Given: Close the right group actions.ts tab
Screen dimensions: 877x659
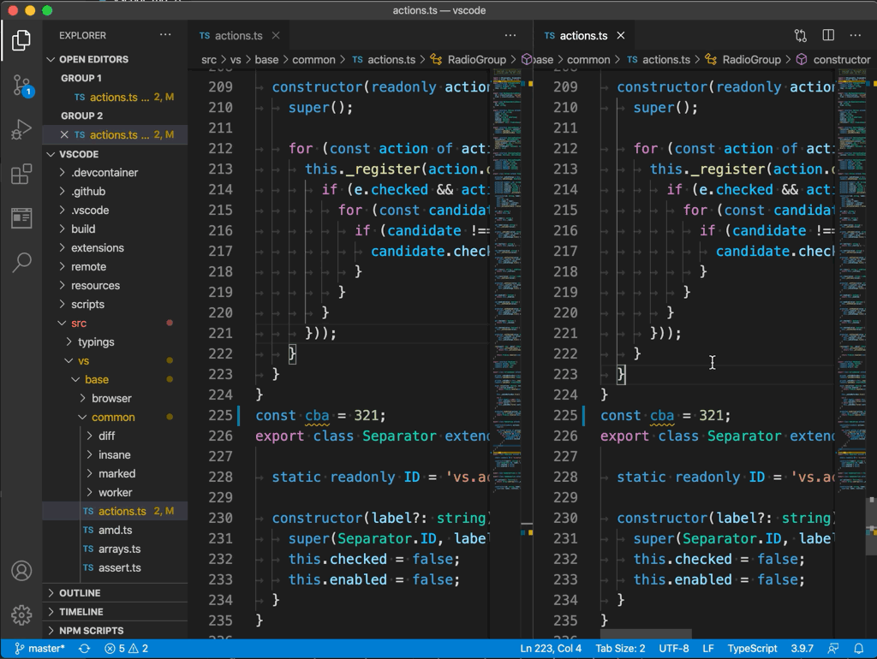Looking at the screenshot, I should tap(621, 36).
